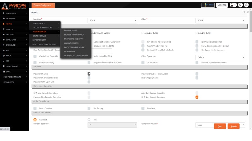
Task: Click the Dashboard icon in sidebar
Action: pyautogui.click(x=4, y=18)
